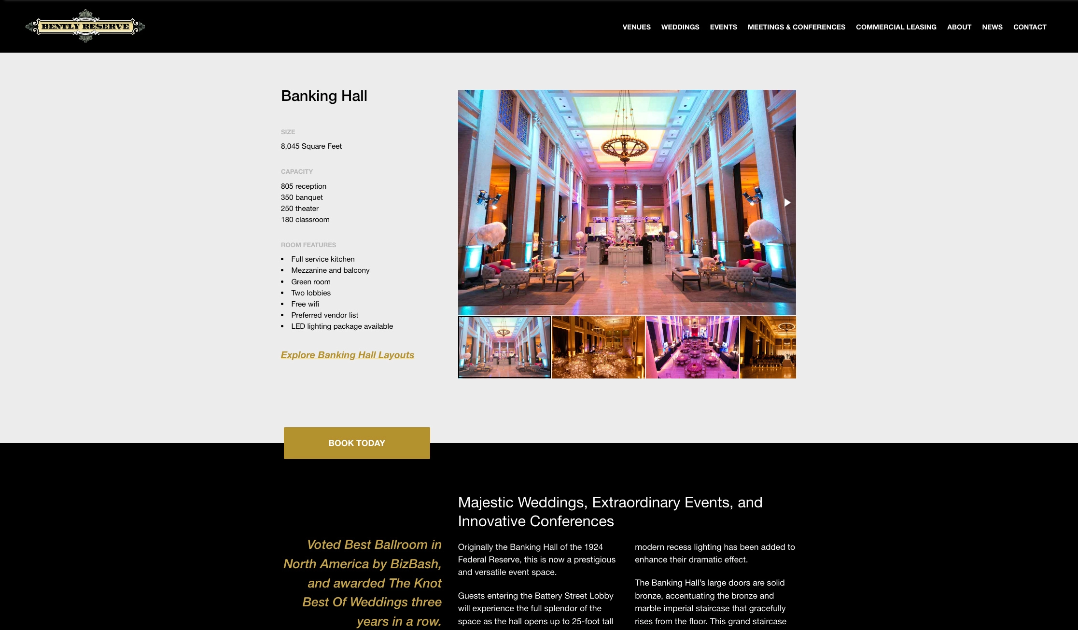
Task: Open the WEDDINGS menu item
Action: click(679, 27)
